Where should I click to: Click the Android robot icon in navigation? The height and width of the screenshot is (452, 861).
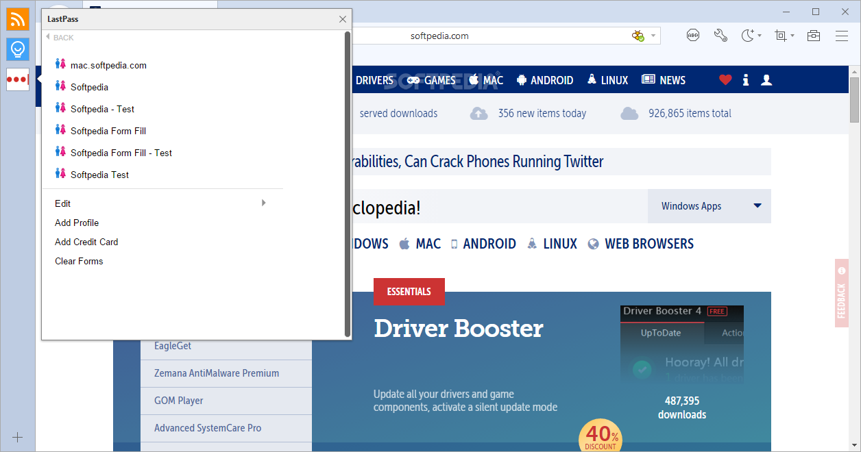coord(522,80)
